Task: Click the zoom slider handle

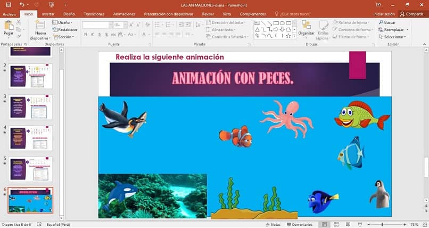Action: (382, 224)
